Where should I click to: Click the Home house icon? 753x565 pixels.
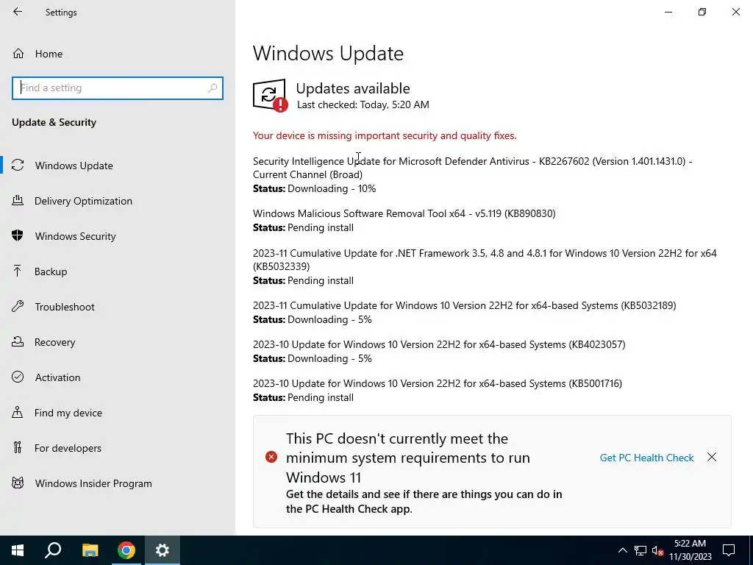18,53
